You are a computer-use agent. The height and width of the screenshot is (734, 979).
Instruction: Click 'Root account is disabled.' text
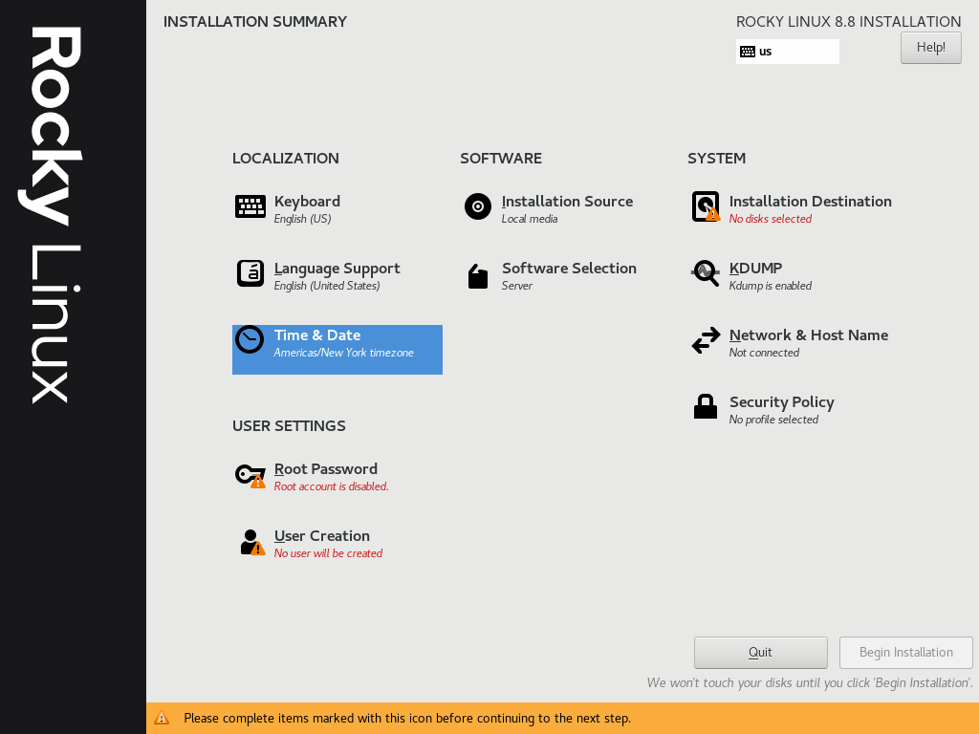[x=331, y=486]
